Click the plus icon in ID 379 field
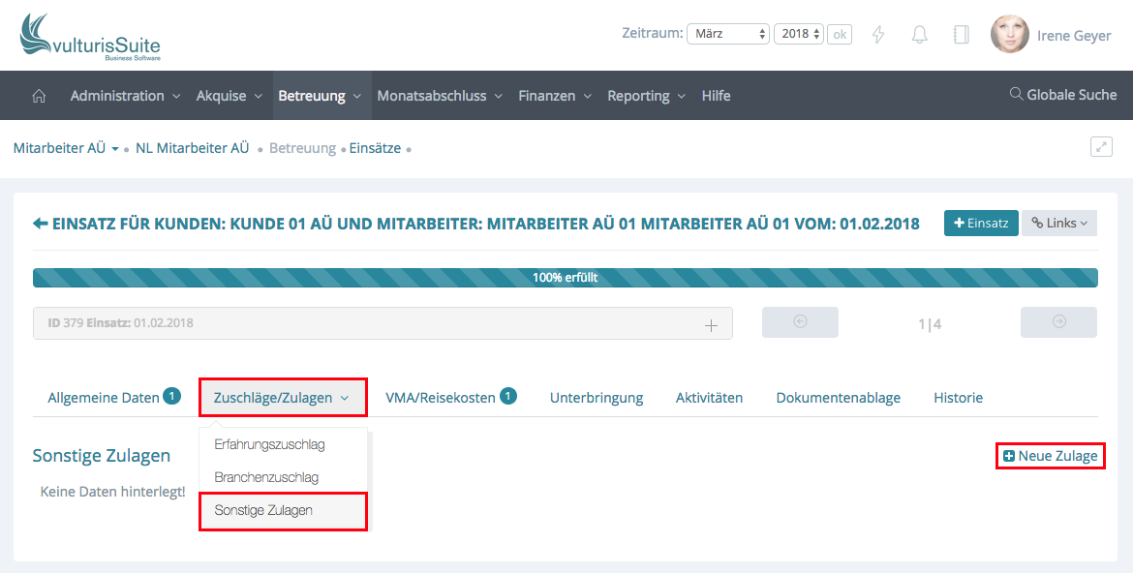The image size is (1133, 573). [711, 324]
